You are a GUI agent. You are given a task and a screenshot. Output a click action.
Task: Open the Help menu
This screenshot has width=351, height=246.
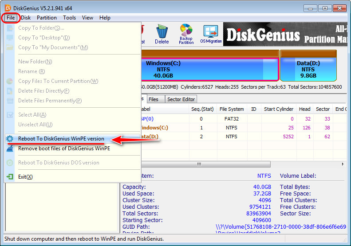105,18
